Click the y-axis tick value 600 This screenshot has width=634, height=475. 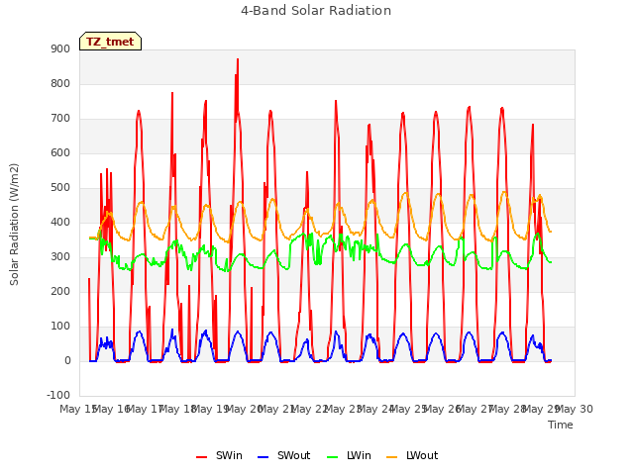tap(60, 153)
